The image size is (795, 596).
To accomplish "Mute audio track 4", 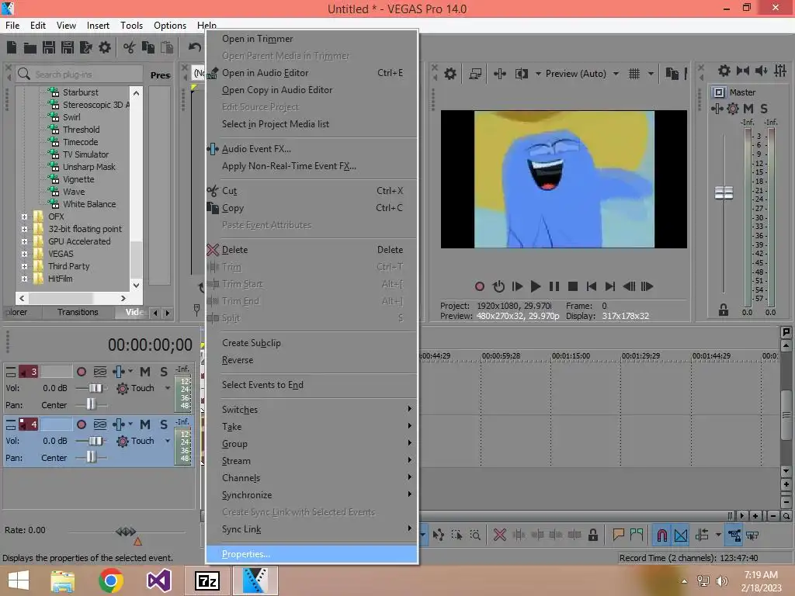I will [145, 424].
